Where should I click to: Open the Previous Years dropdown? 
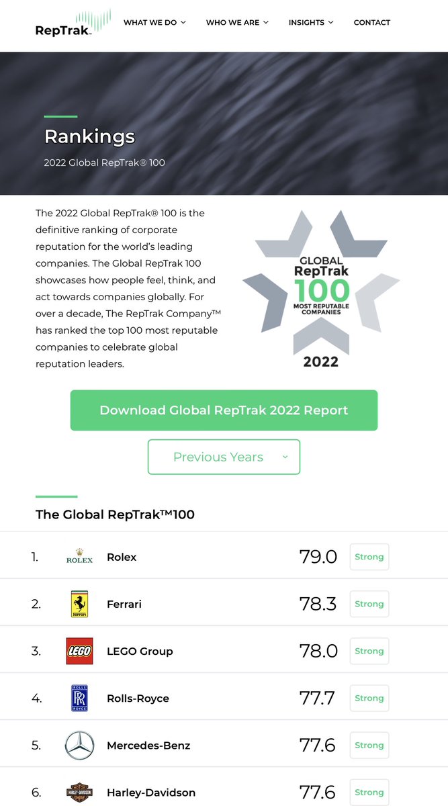click(x=224, y=457)
